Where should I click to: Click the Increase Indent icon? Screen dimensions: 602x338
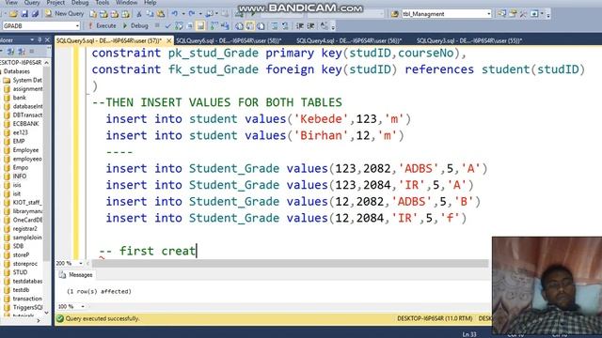pyautogui.click(x=310, y=26)
